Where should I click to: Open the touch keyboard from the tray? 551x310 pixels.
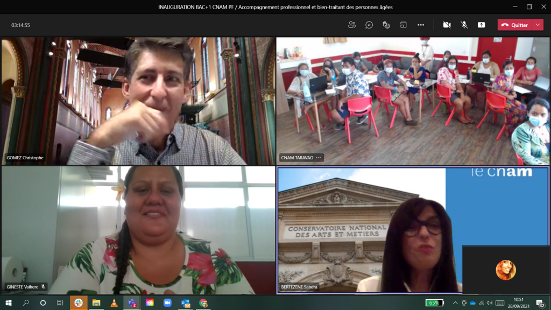tap(500, 302)
